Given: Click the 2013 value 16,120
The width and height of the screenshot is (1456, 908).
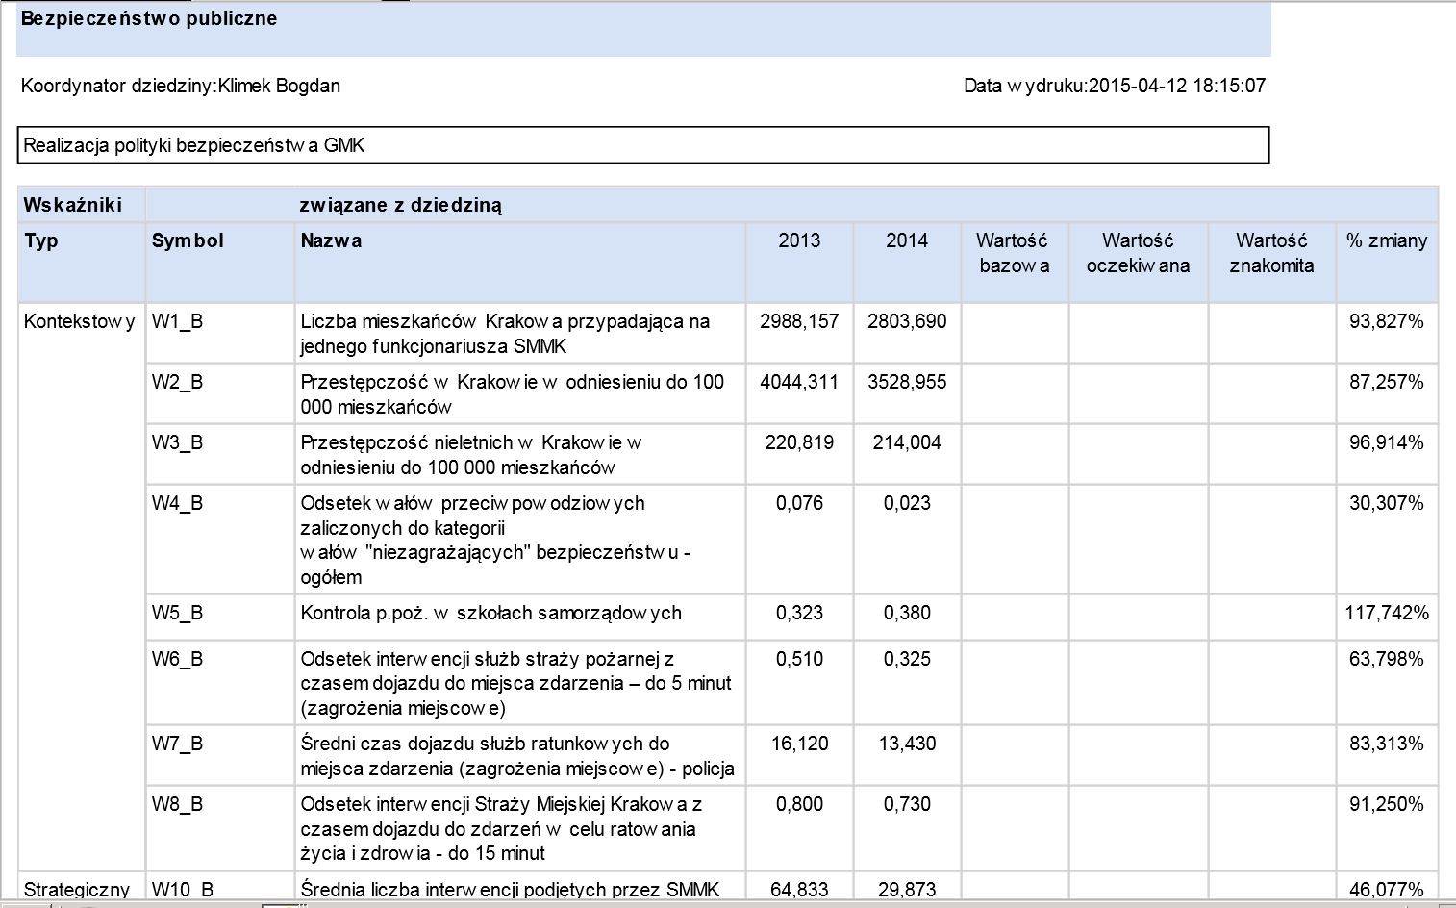Looking at the screenshot, I should (799, 744).
